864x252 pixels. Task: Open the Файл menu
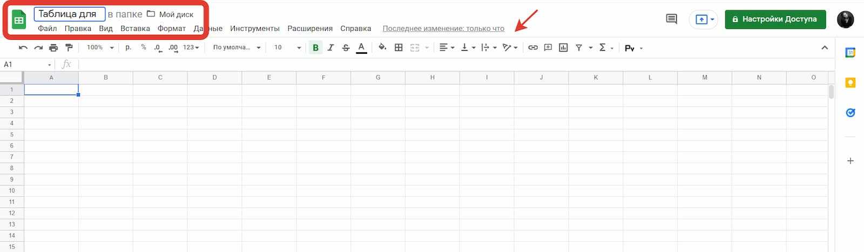pos(47,29)
